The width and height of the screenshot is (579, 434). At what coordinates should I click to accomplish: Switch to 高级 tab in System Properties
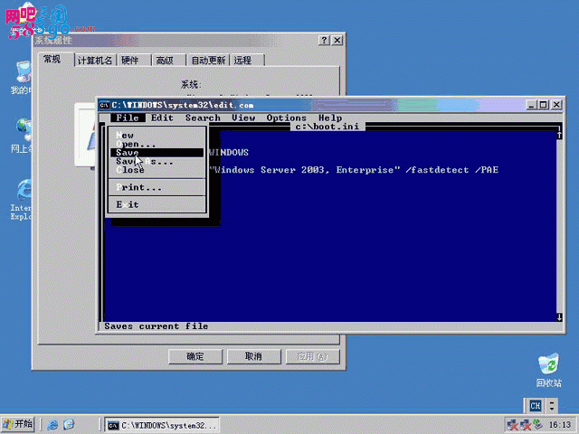168,61
